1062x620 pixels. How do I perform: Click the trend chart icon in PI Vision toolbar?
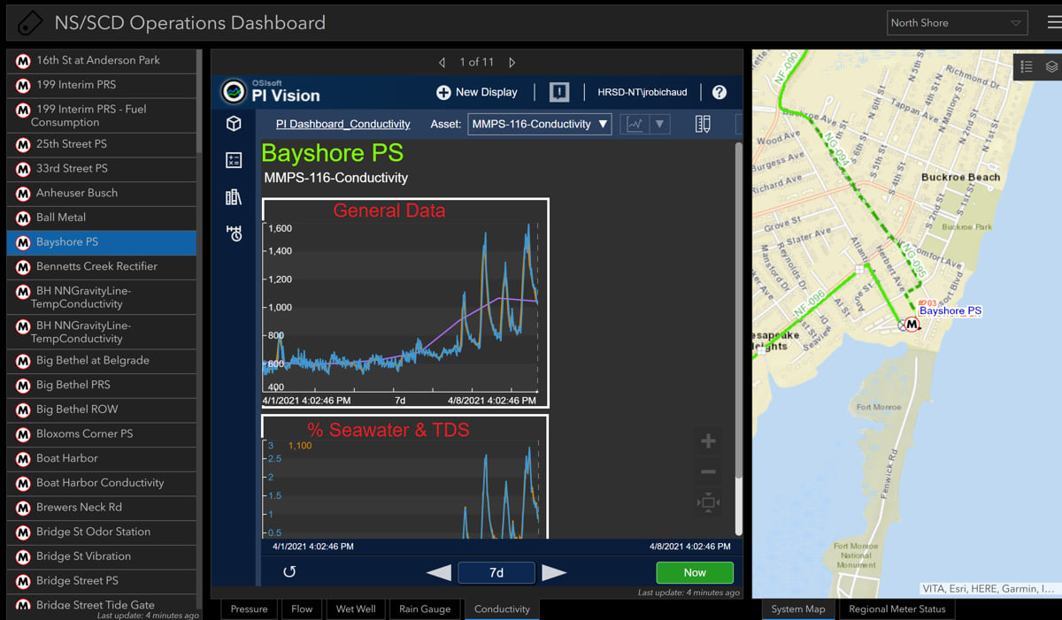[x=635, y=124]
